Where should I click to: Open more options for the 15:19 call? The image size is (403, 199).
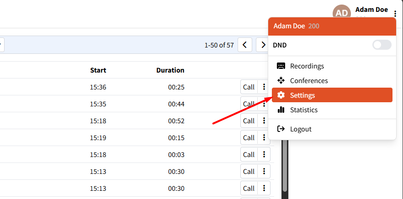(x=264, y=138)
